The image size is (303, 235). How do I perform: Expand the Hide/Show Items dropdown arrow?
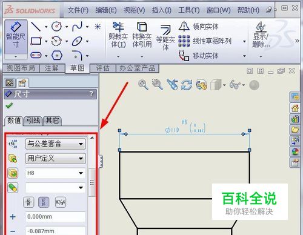click(x=244, y=85)
